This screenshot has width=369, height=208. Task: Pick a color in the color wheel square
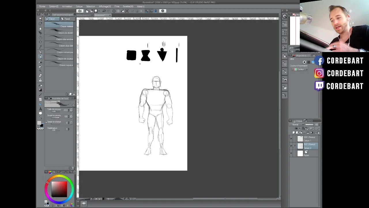pos(59,190)
